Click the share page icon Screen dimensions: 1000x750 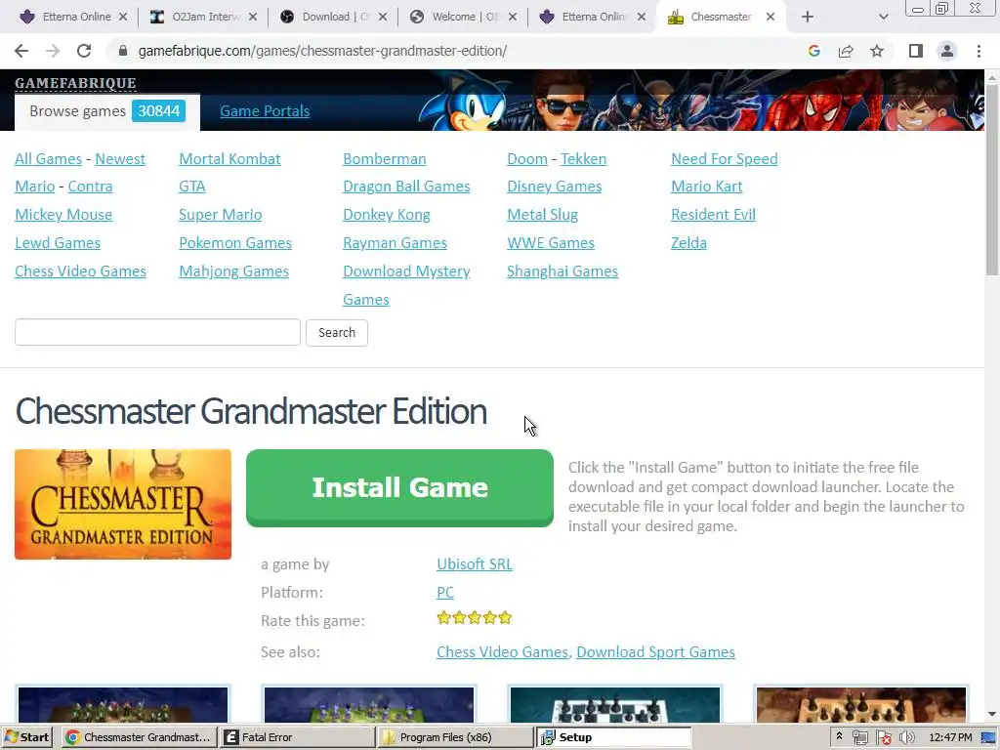(846, 51)
